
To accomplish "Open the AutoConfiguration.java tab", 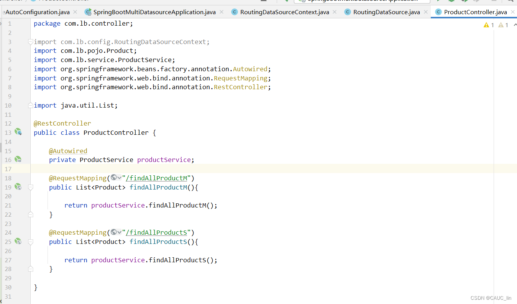I will [x=37, y=12].
